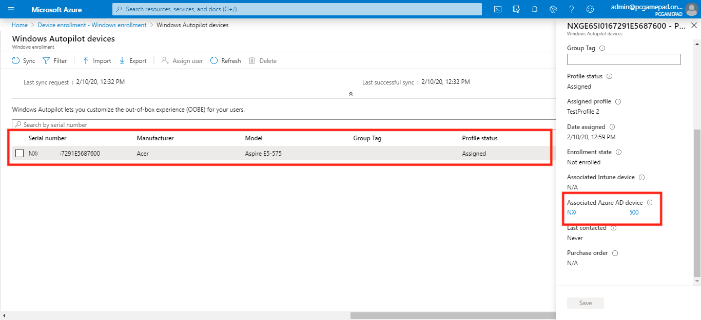The image size is (701, 320).
Task: Open feedback smiley icon
Action: coord(590,9)
